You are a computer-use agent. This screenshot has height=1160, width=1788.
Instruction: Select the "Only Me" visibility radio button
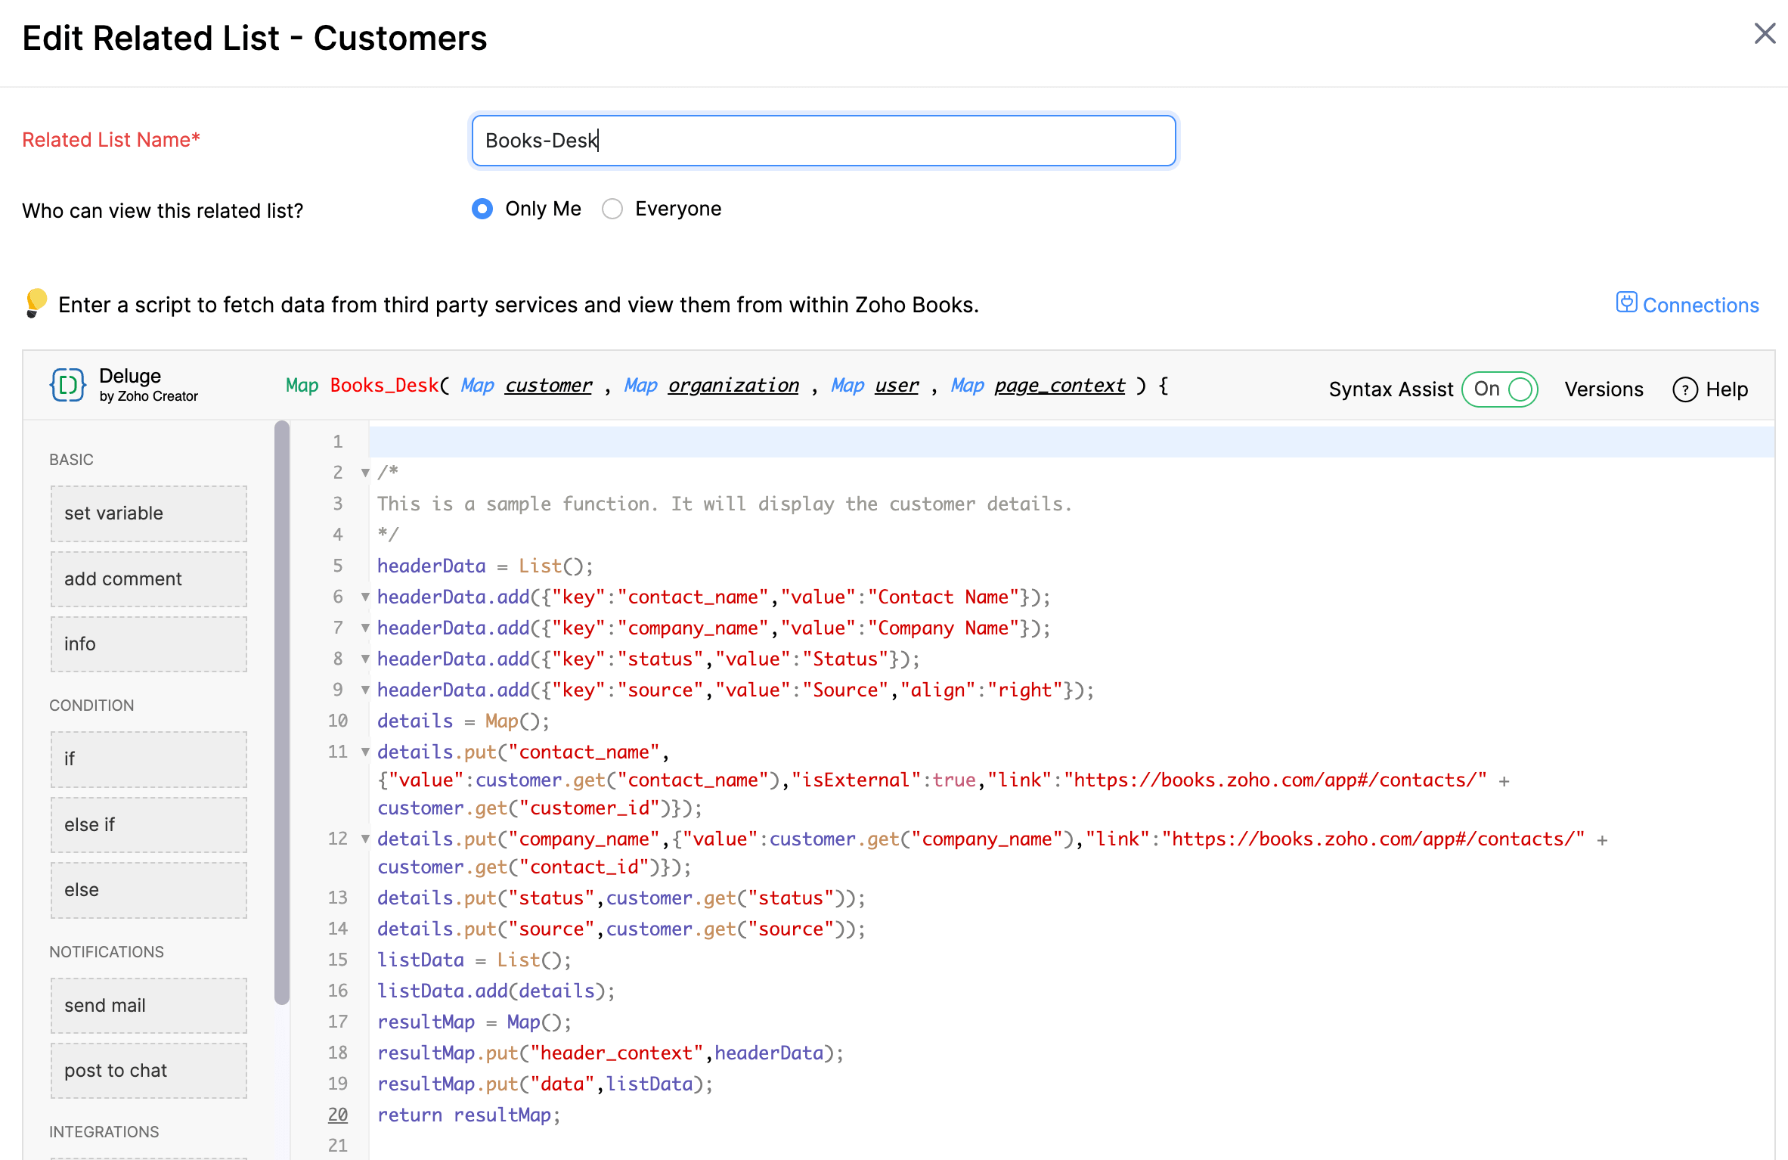point(482,209)
